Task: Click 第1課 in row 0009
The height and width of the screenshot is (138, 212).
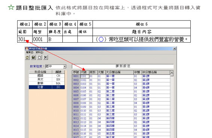Action: (x=146, y=107)
